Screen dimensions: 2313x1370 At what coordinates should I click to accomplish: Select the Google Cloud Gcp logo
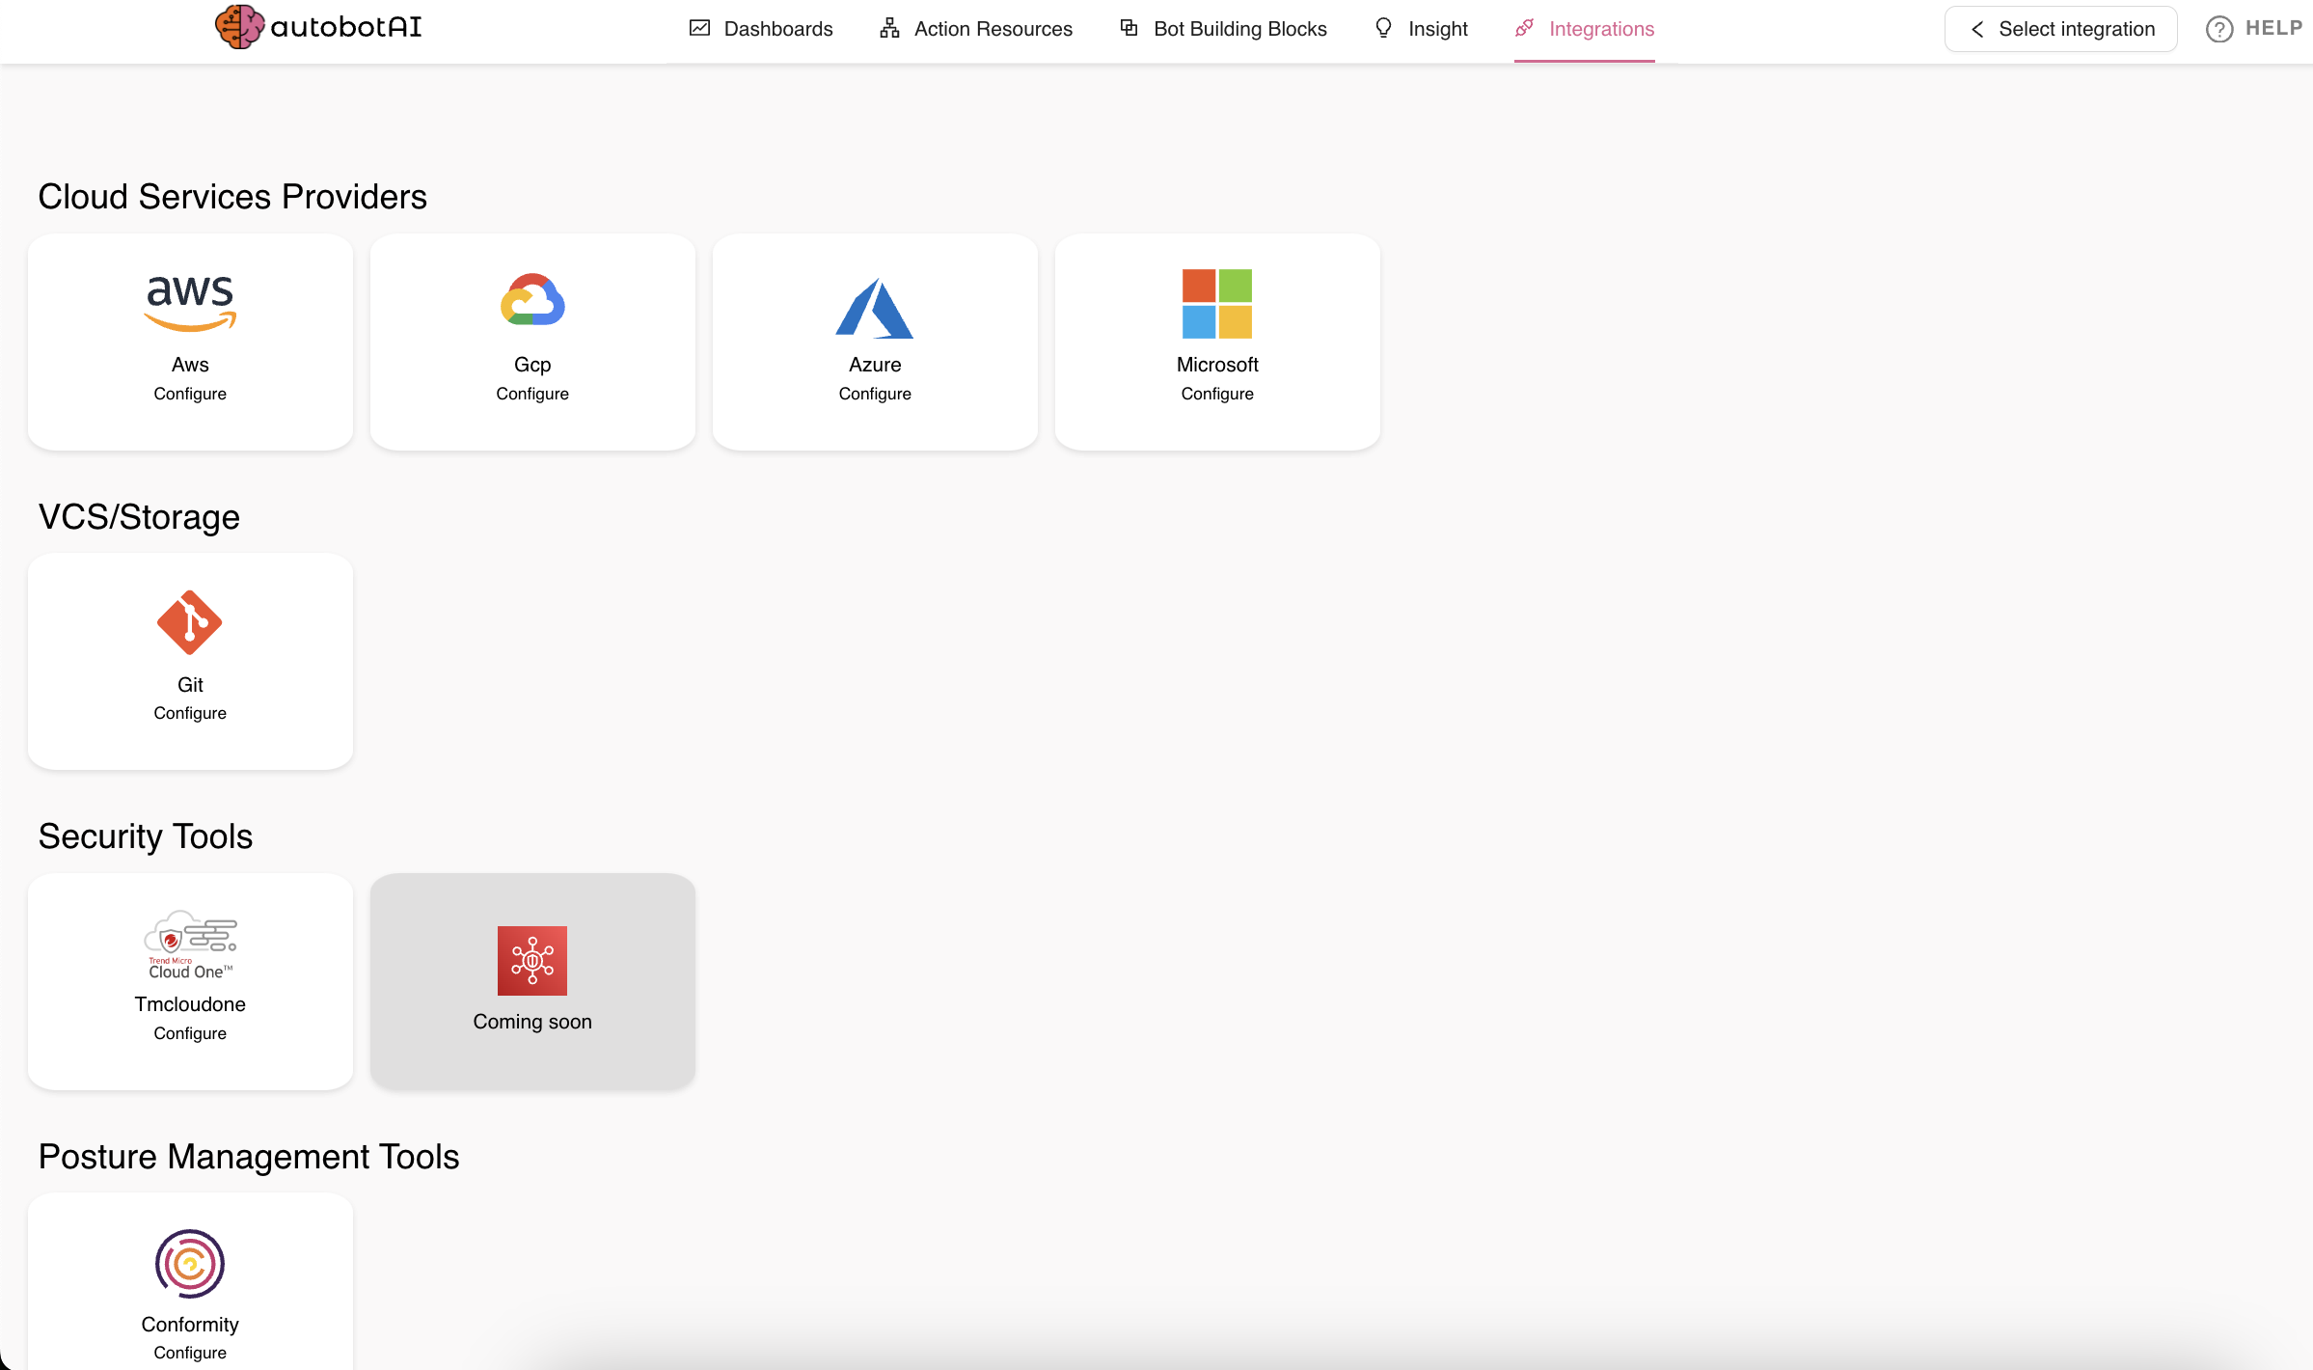532,301
